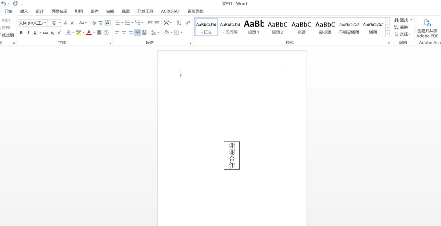
Task: Select the strikethrough icon
Action: point(46,32)
